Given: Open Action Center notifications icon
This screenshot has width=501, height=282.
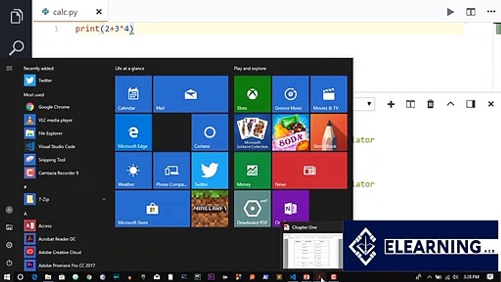Looking at the screenshot, I should tap(491, 277).
